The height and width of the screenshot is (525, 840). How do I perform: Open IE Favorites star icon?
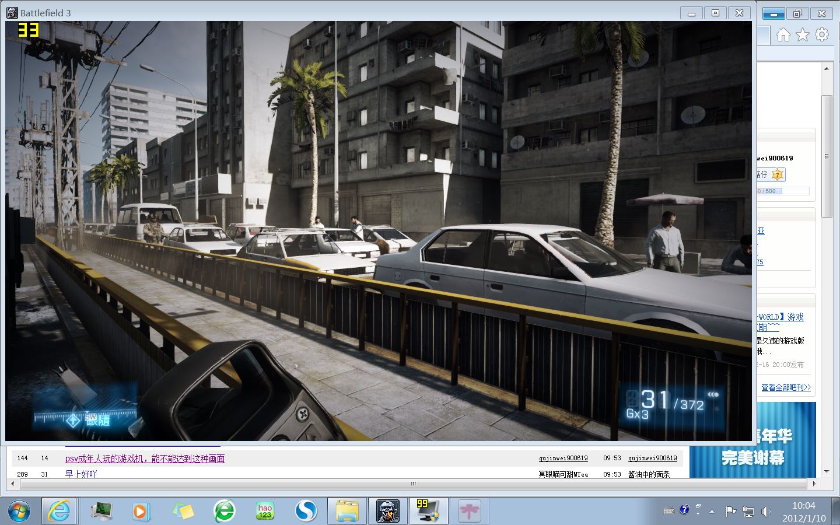click(x=803, y=35)
